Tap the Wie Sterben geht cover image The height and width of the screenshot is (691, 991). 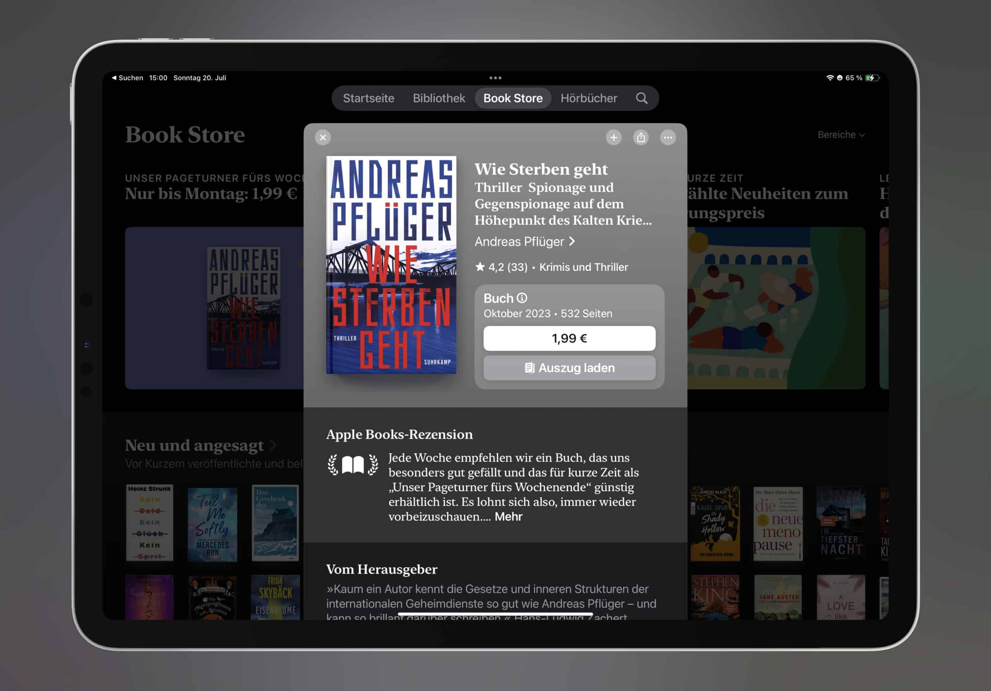point(391,264)
